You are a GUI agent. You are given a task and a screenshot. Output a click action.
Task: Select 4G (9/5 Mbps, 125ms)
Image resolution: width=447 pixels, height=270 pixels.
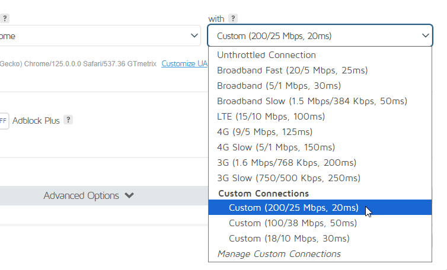click(x=264, y=132)
